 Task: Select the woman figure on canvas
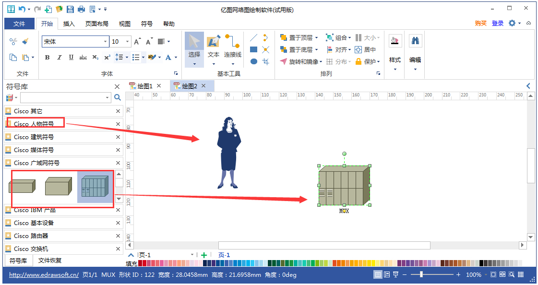click(x=229, y=153)
